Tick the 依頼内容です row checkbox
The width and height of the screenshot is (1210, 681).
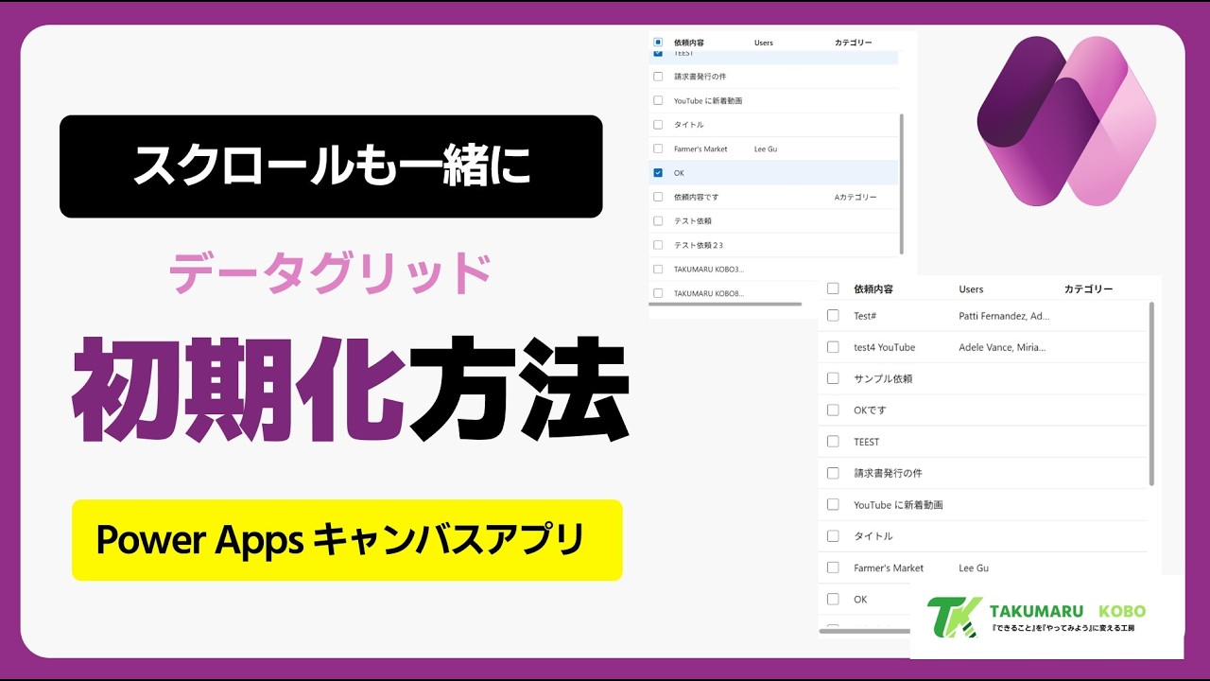point(658,197)
